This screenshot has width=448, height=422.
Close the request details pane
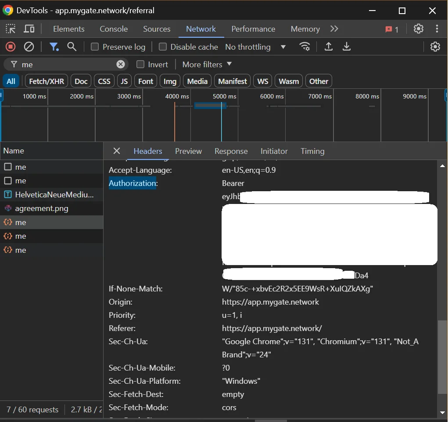pyautogui.click(x=117, y=151)
